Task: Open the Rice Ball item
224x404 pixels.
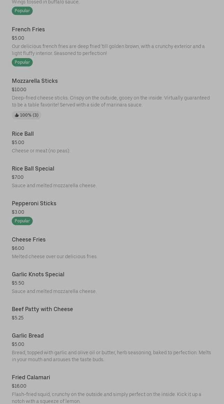Action: 23,134
